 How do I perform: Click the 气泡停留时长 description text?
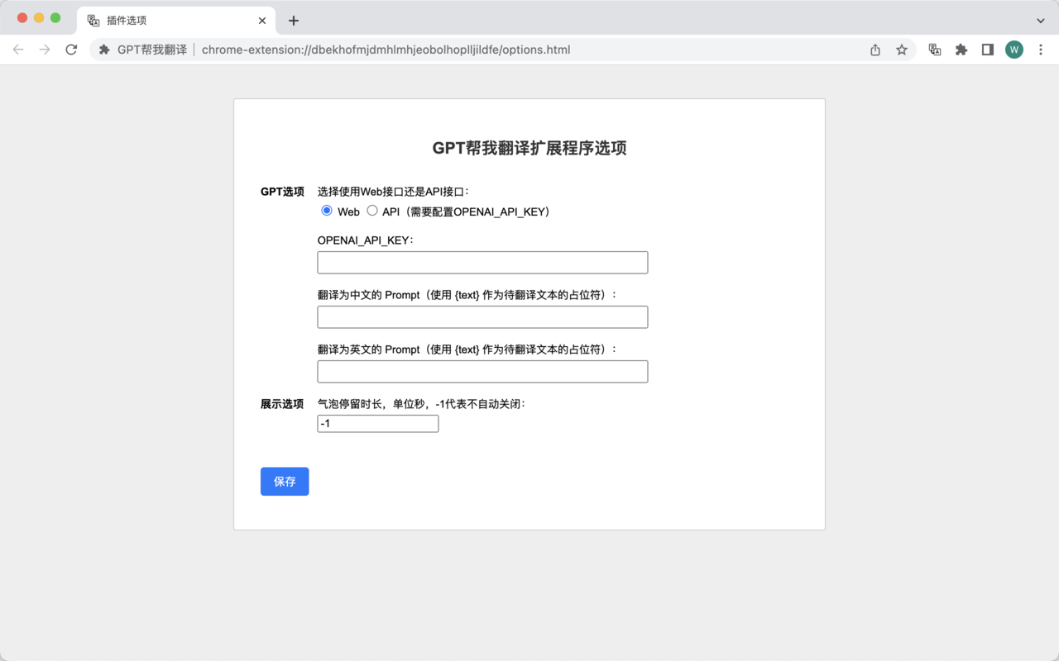[422, 404]
